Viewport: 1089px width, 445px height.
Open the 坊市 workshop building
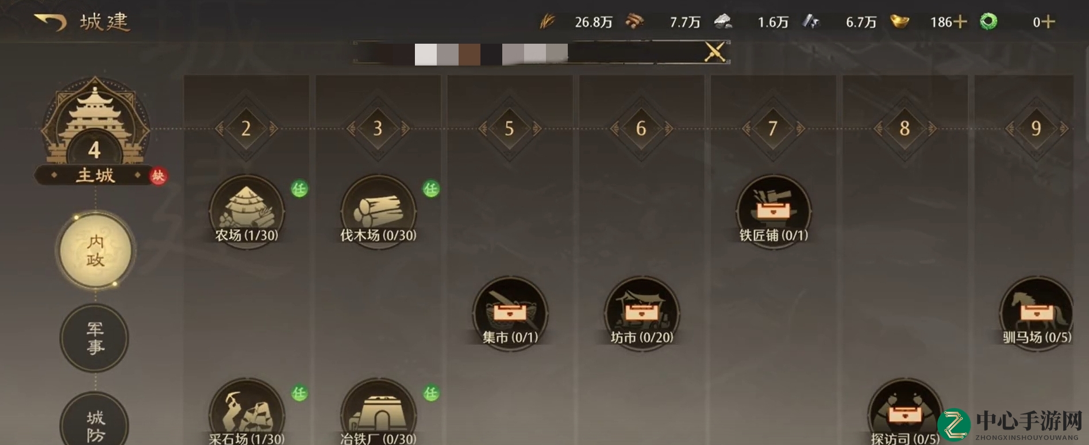click(642, 313)
